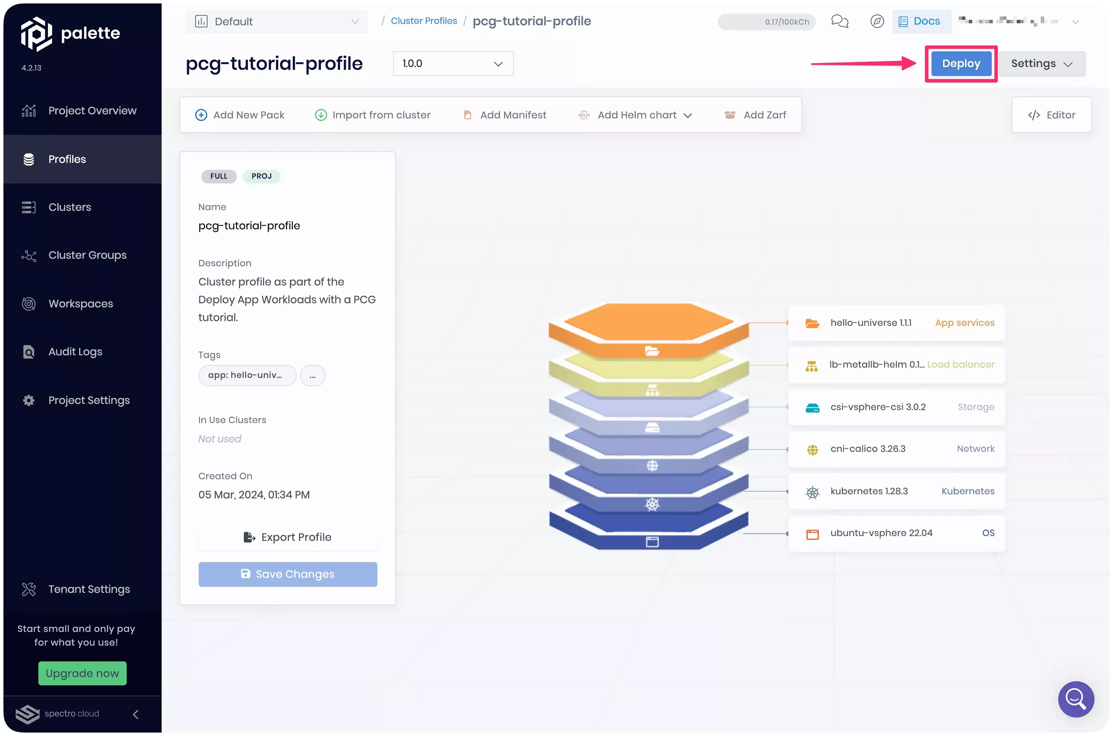Select the Clusters icon in sidebar

(x=29, y=206)
